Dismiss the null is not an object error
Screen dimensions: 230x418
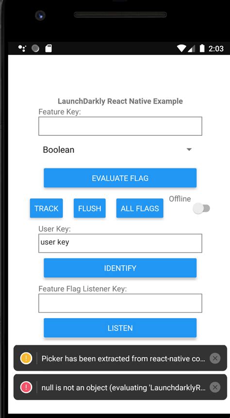[215, 387]
